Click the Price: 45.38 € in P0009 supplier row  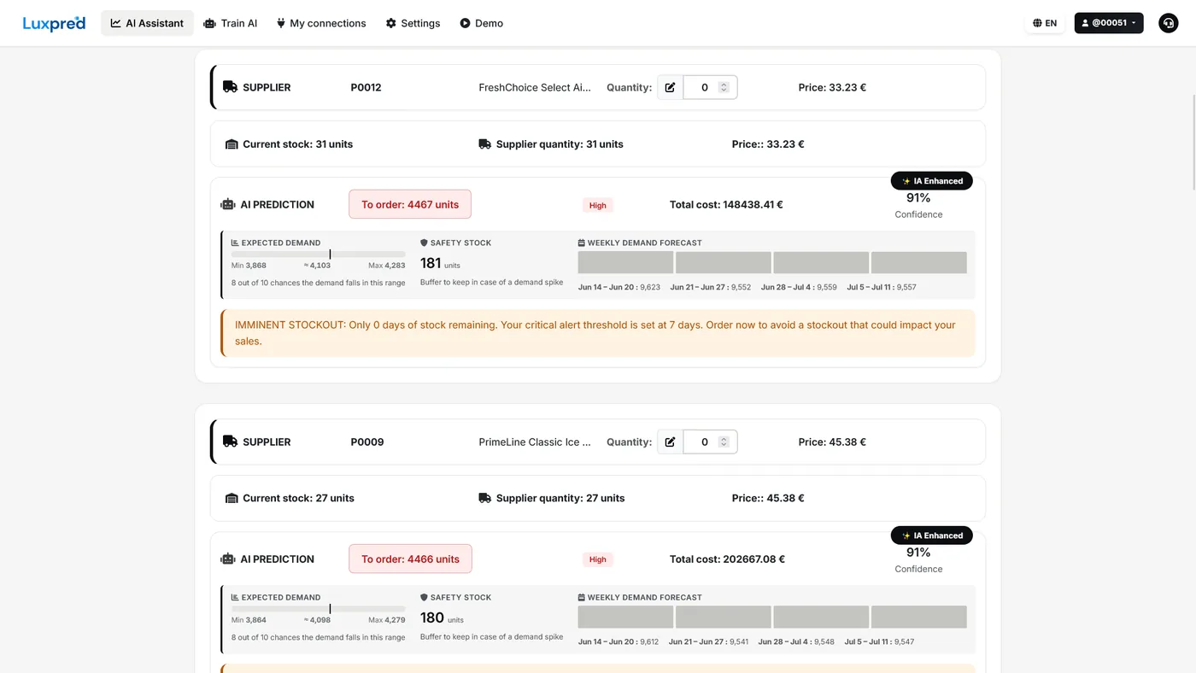coord(832,442)
